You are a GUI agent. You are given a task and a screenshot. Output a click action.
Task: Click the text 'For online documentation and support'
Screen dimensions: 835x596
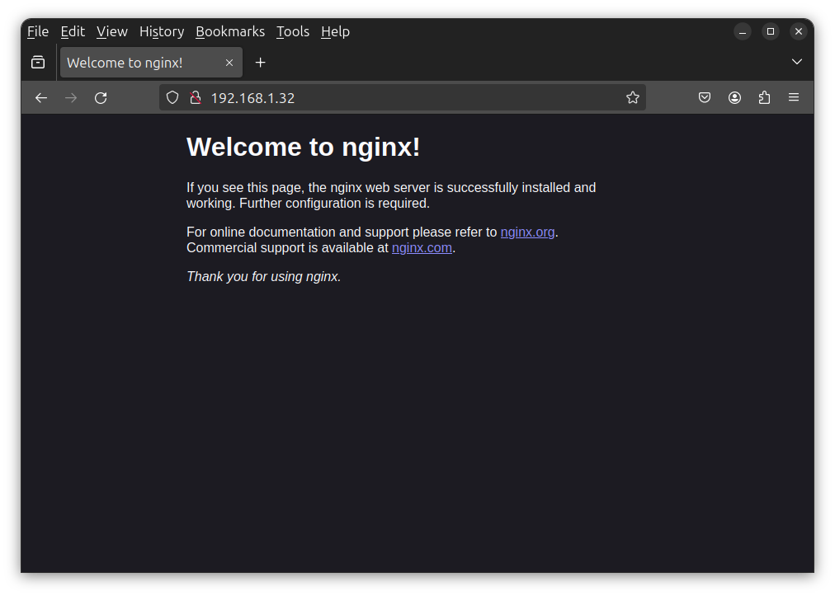point(298,232)
